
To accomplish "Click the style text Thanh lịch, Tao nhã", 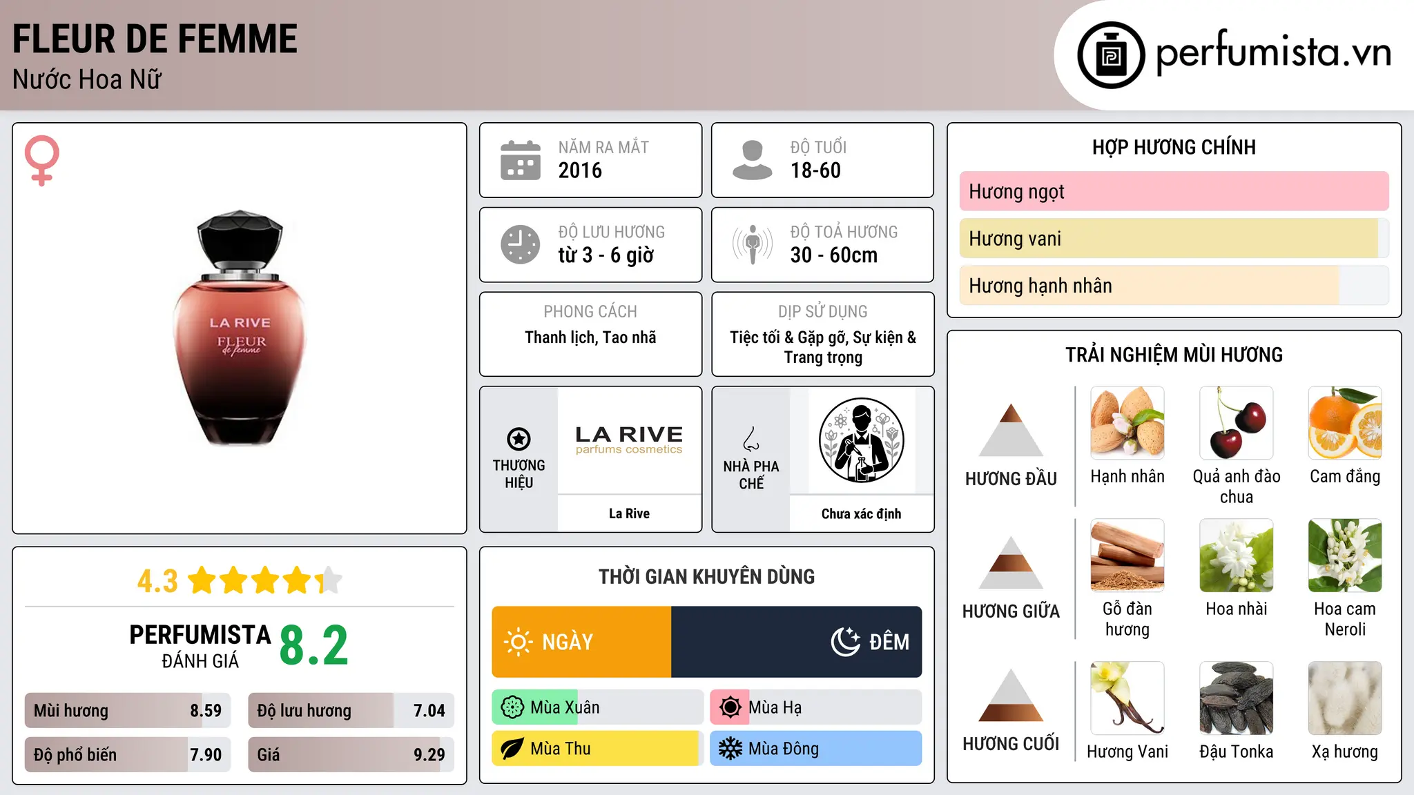I will point(590,337).
